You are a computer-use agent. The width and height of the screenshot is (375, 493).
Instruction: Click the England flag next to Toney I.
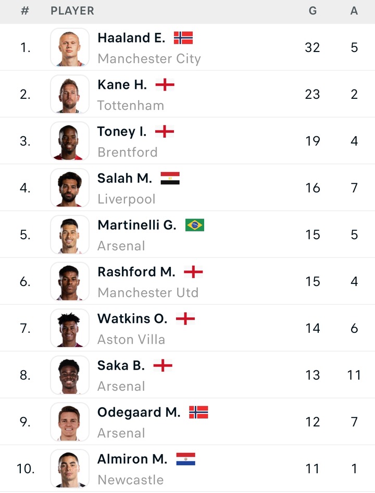165,132
